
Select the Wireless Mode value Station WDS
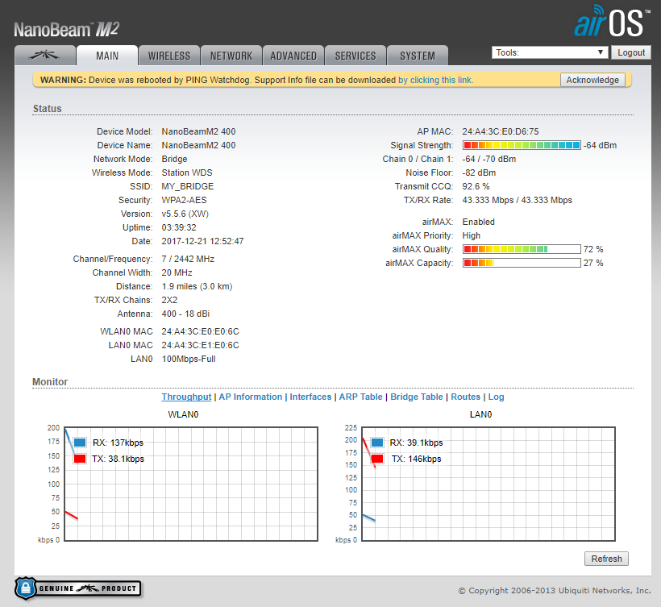[x=187, y=173]
